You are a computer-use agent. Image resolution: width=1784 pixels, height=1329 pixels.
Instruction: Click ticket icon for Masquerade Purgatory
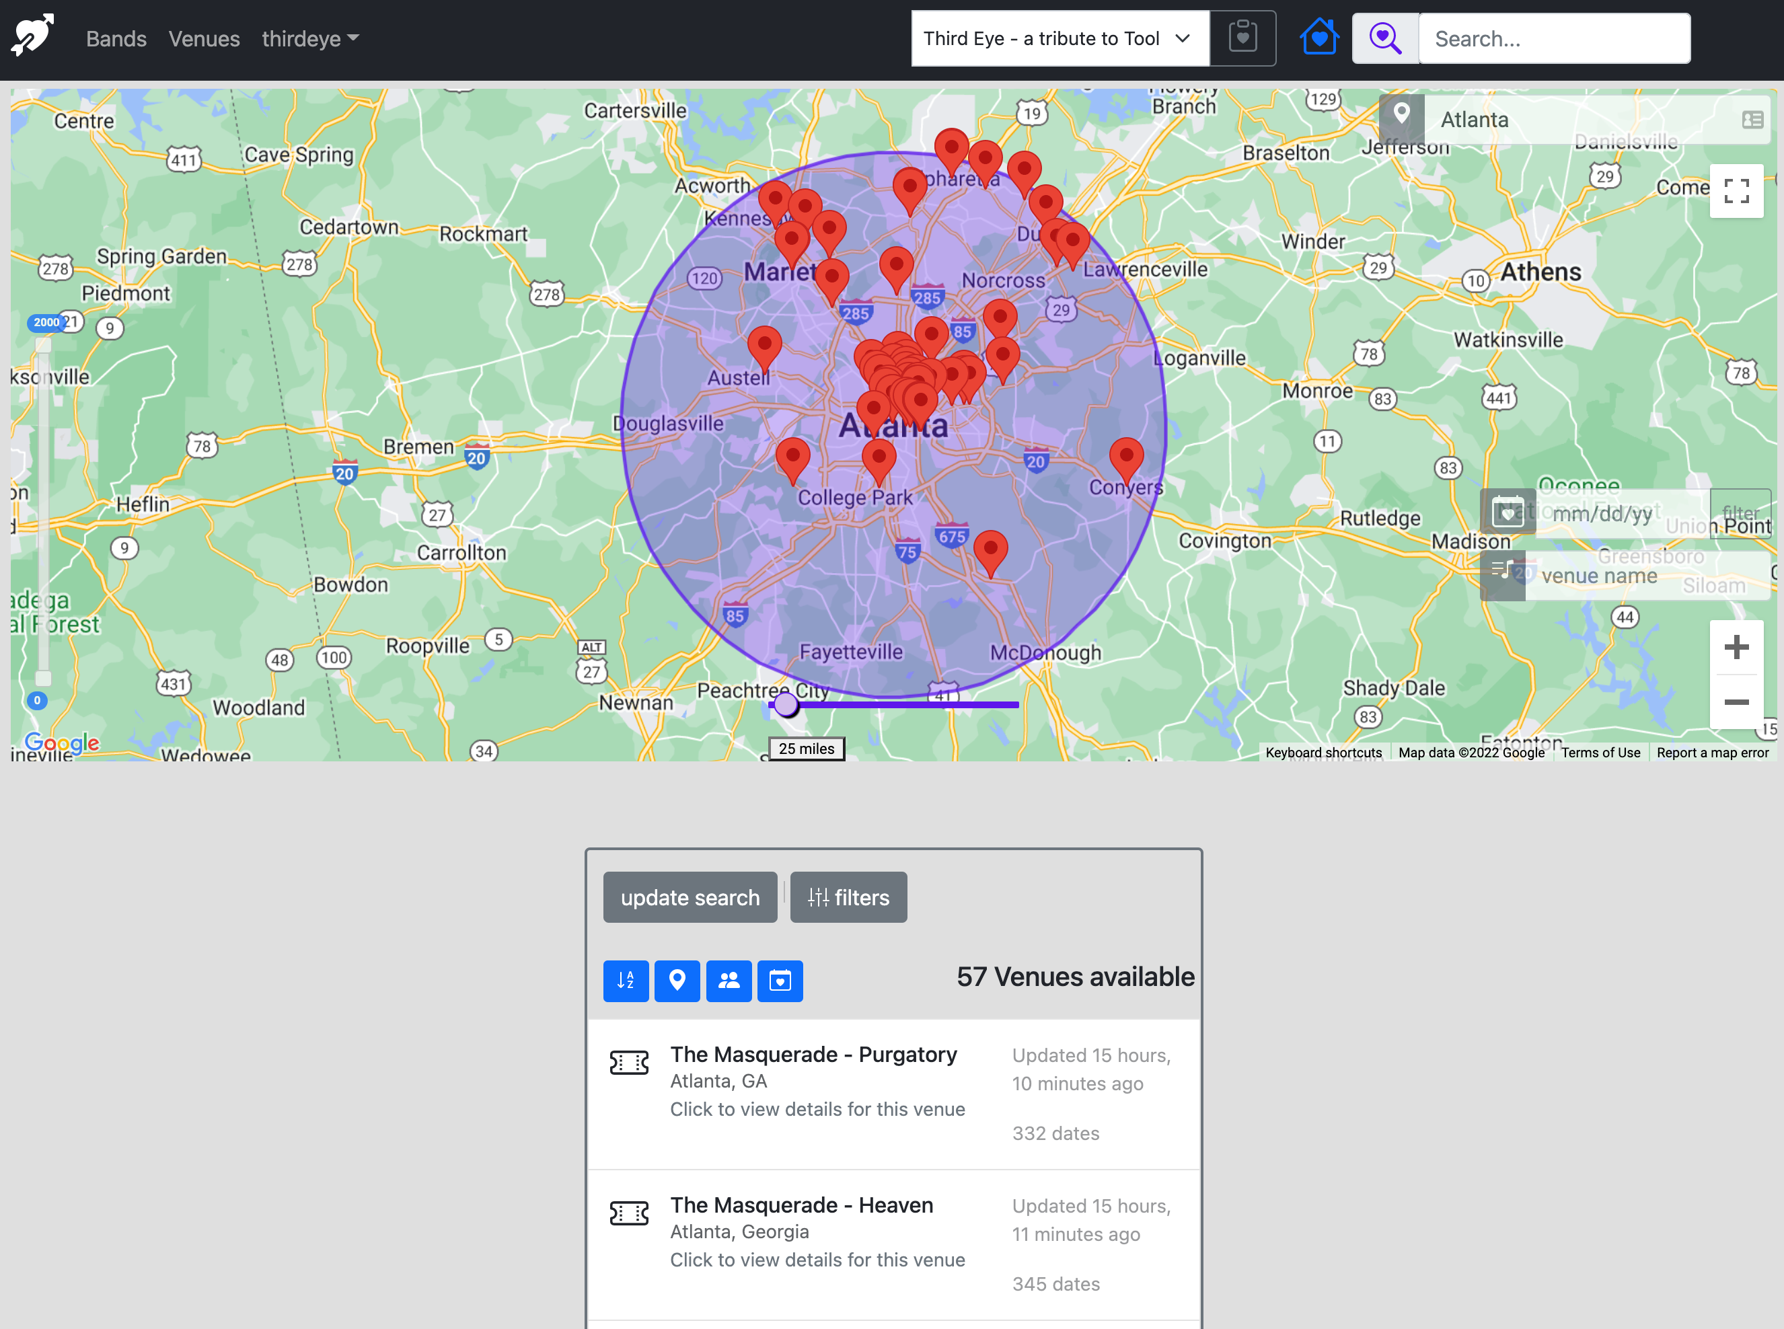(x=628, y=1062)
